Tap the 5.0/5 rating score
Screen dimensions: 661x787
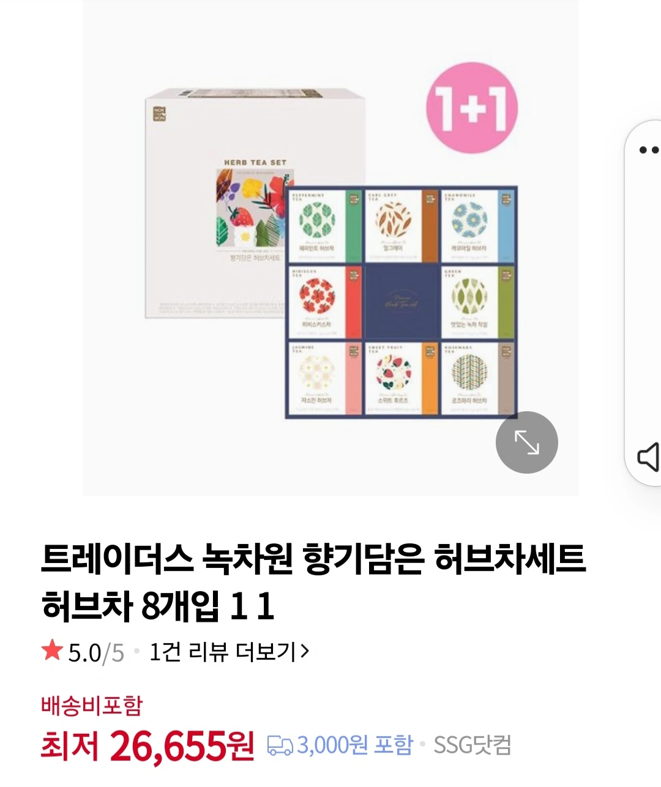point(96,652)
